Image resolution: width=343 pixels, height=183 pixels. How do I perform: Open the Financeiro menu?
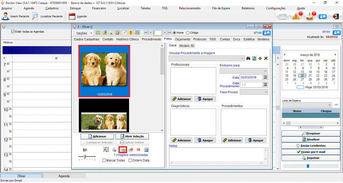click(x=99, y=8)
